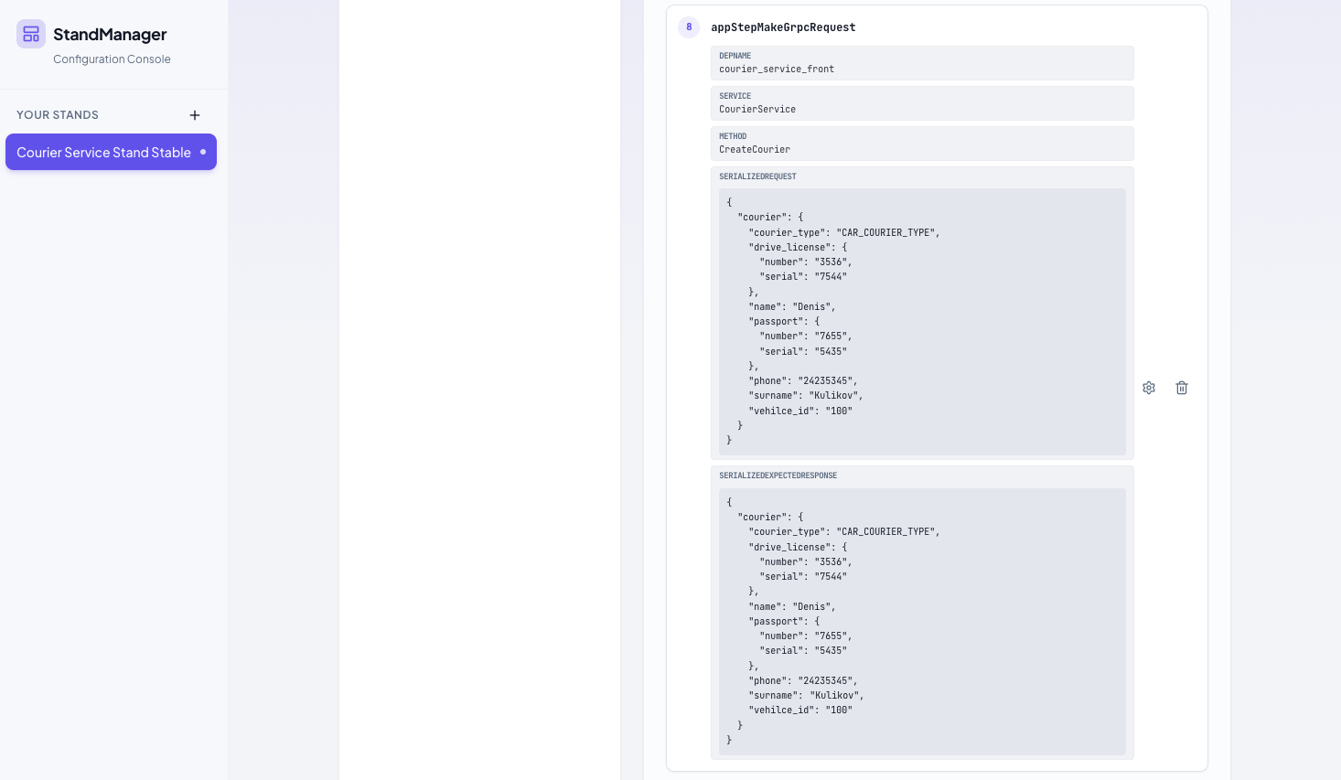Click the SERIALIZEDREQUEST label
Screen dimensions: 1341x780
(757, 176)
